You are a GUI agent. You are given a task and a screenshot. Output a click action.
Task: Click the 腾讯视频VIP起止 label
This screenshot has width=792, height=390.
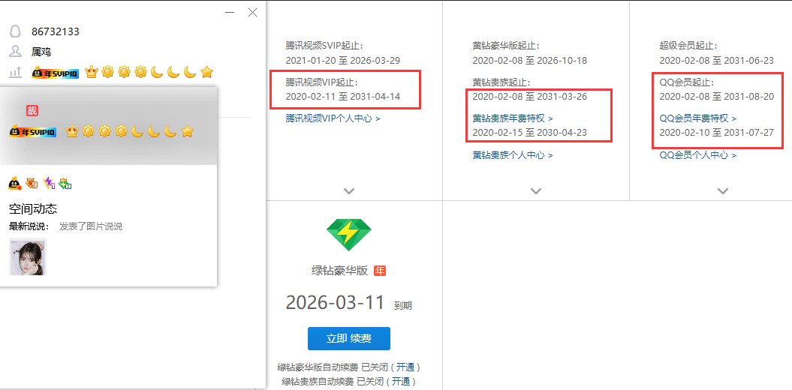coord(321,82)
